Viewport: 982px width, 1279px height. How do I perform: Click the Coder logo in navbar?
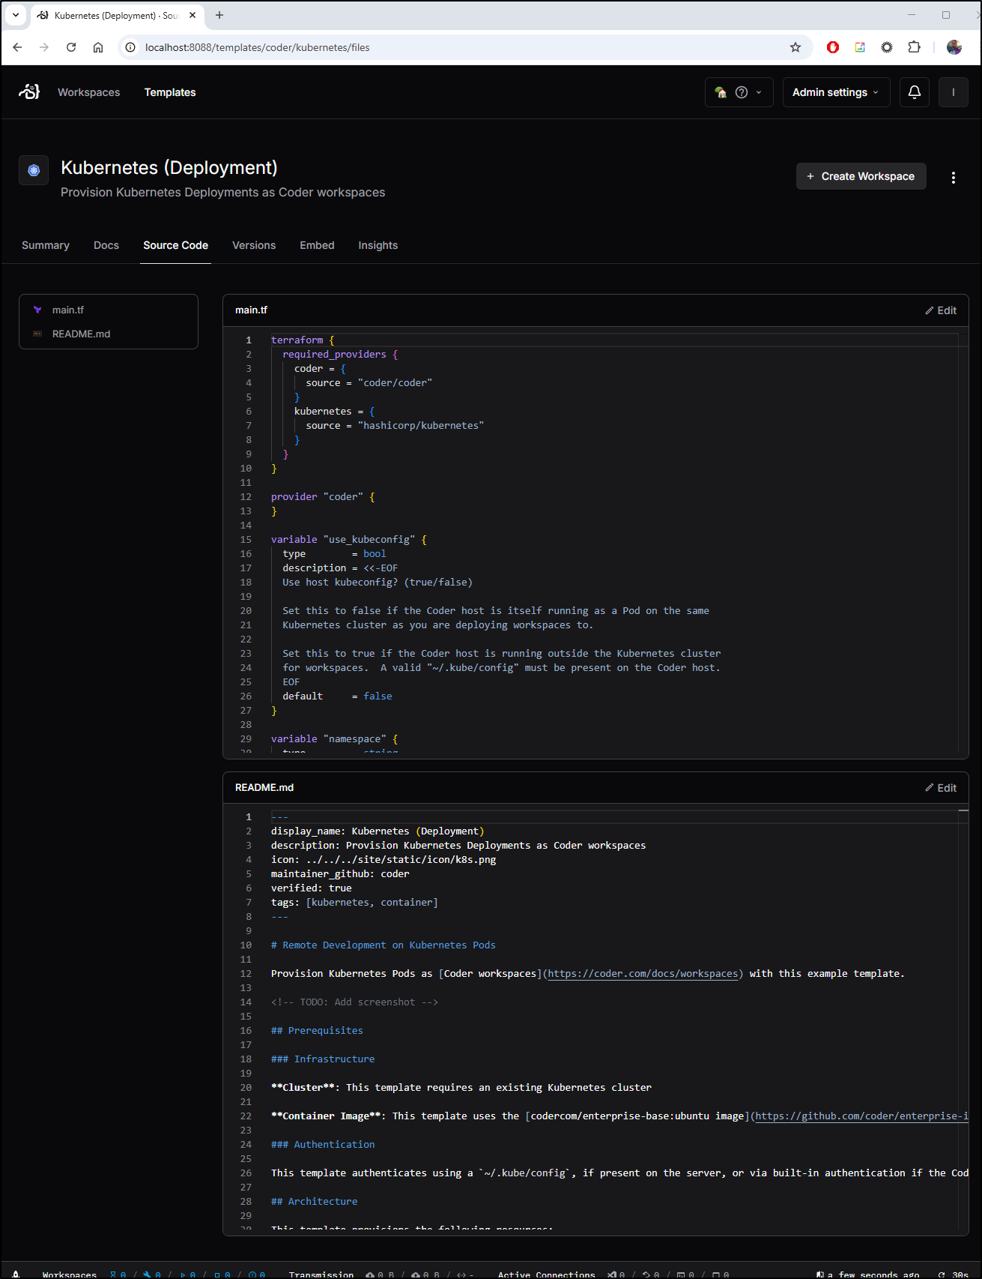pos(29,92)
